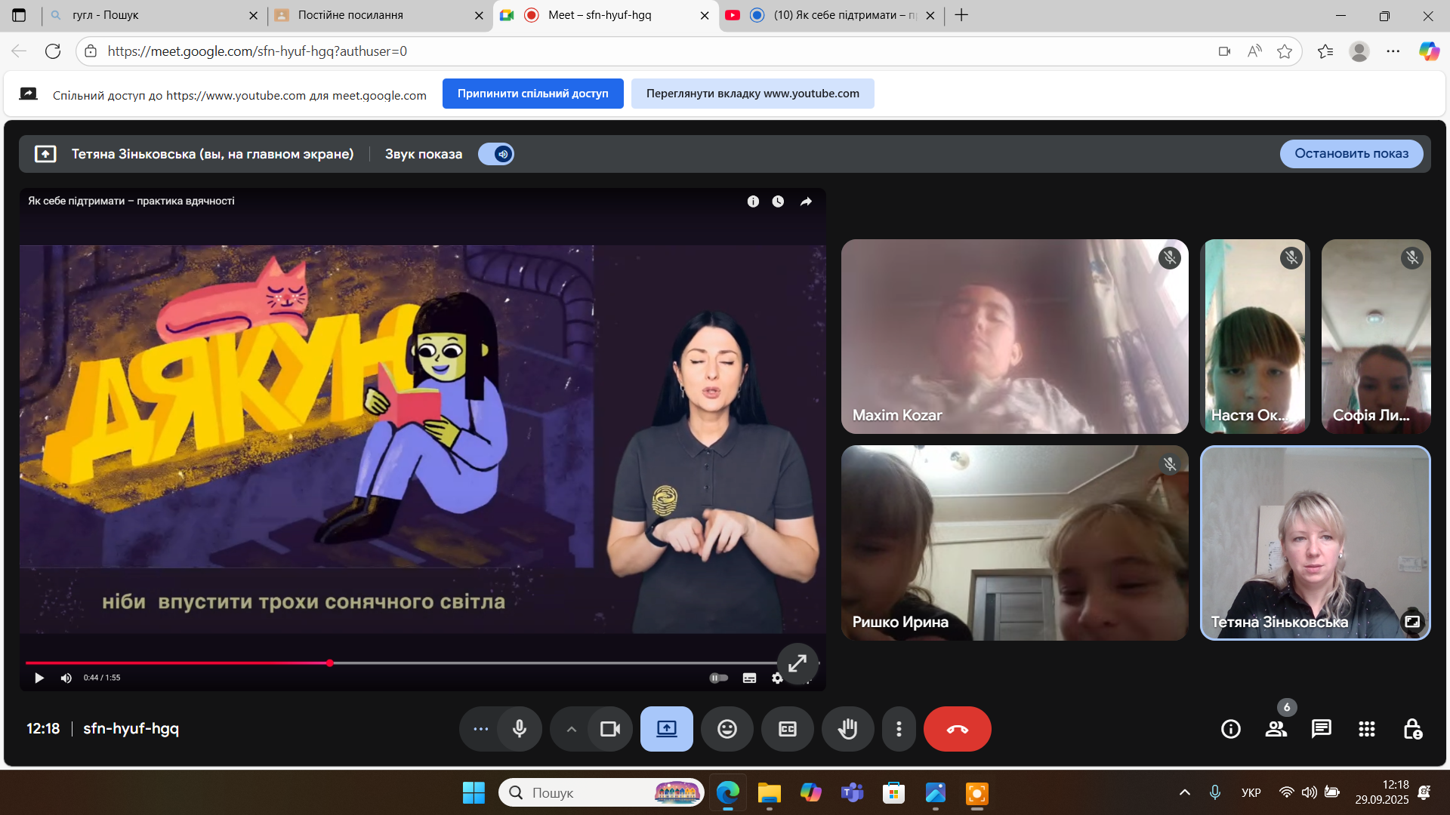Viewport: 1450px width, 815px height.
Task: Turn on closed captions in Meet
Action: coord(787,729)
